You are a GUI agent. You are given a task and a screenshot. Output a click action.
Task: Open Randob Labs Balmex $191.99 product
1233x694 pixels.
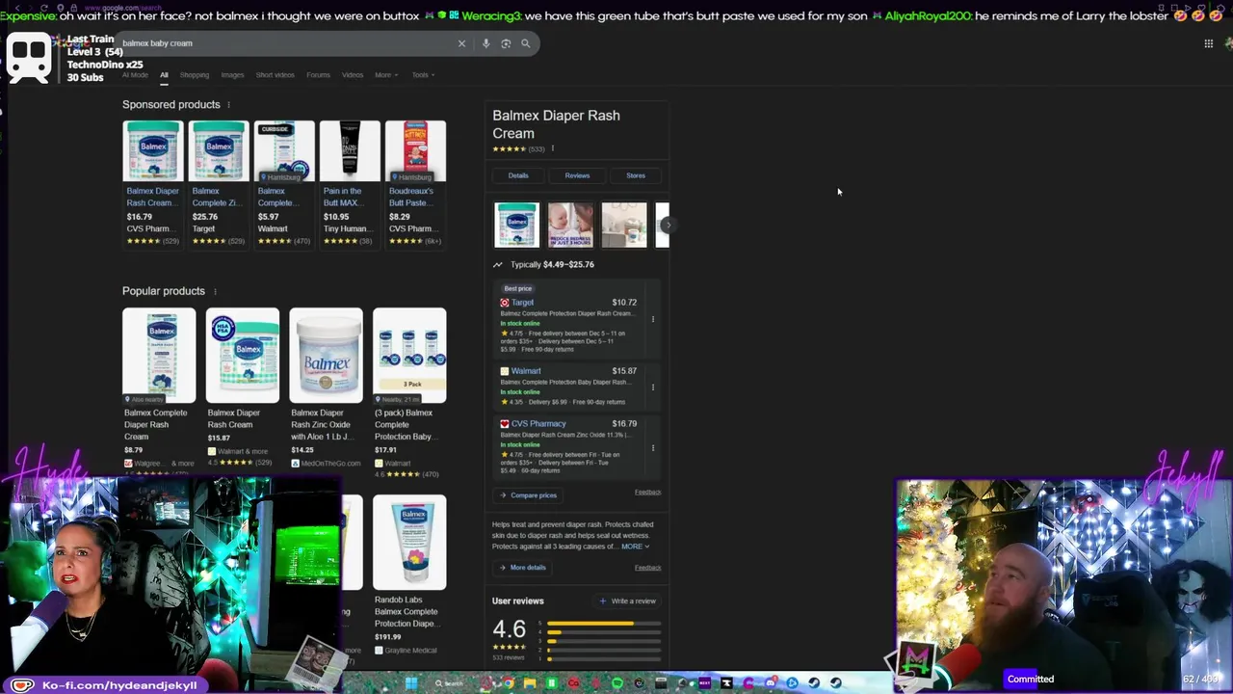[409, 575]
